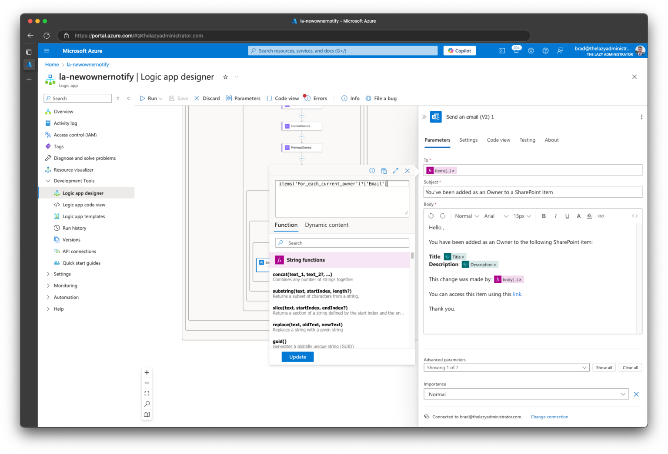Image resolution: width=668 pixels, height=454 pixels.
Task: Zoom in on the designer canvas
Action: [147, 372]
